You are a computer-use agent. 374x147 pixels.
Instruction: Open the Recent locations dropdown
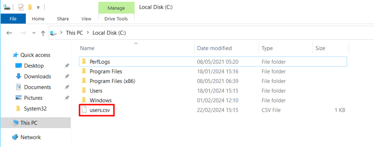[x=34, y=33]
